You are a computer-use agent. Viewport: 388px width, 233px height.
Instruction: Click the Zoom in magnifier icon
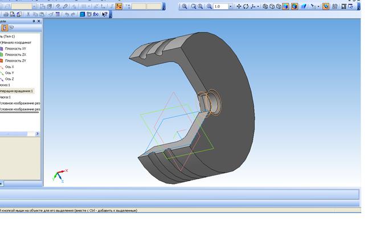[x=194, y=6]
